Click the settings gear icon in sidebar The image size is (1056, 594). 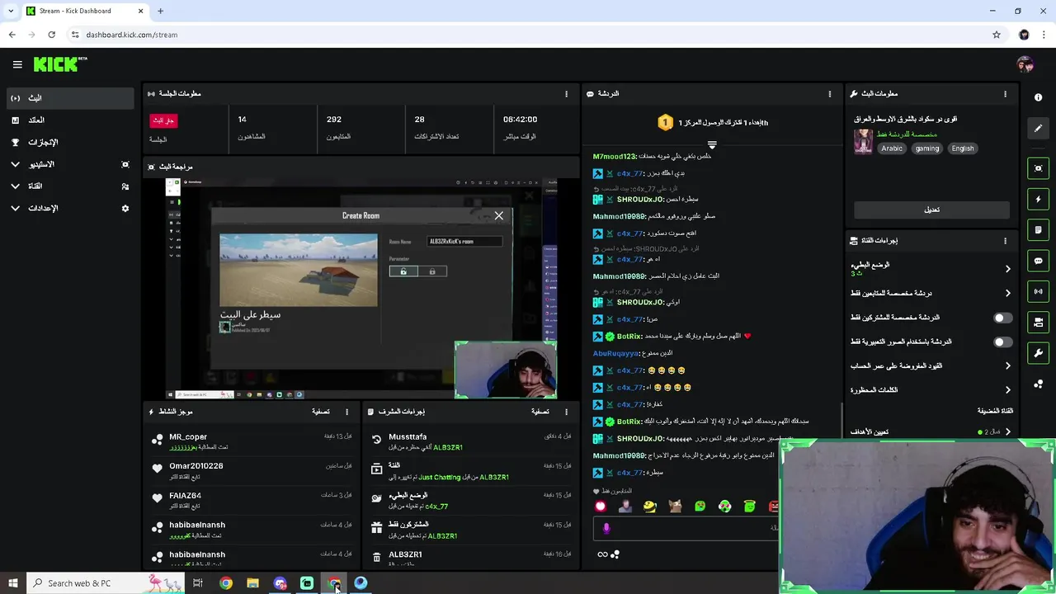125,208
